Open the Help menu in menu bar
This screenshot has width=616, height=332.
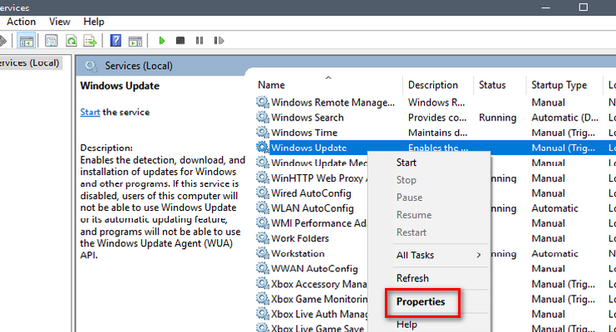coord(93,22)
